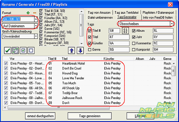The width and height of the screenshot is (179, 122).
Task: Uncheck the row checkbox for Hound Dog
Action: (x=6, y=73)
